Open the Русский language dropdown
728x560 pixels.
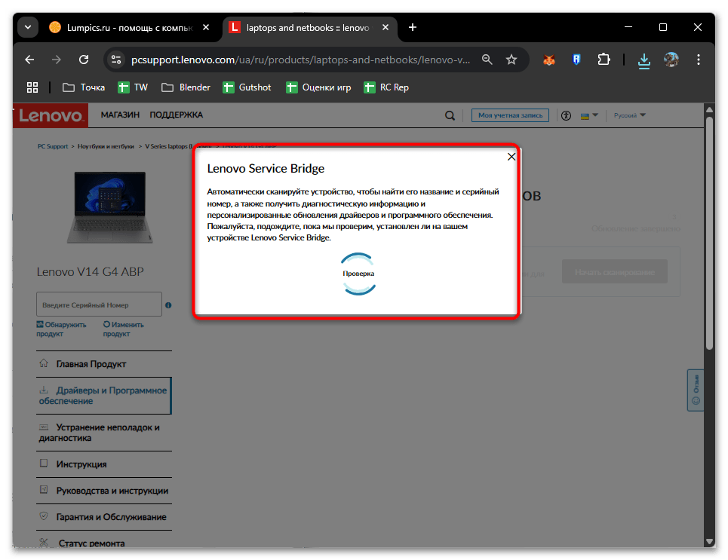[x=629, y=115]
